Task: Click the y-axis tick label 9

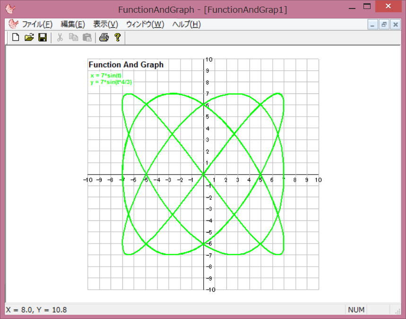Action: [207, 71]
